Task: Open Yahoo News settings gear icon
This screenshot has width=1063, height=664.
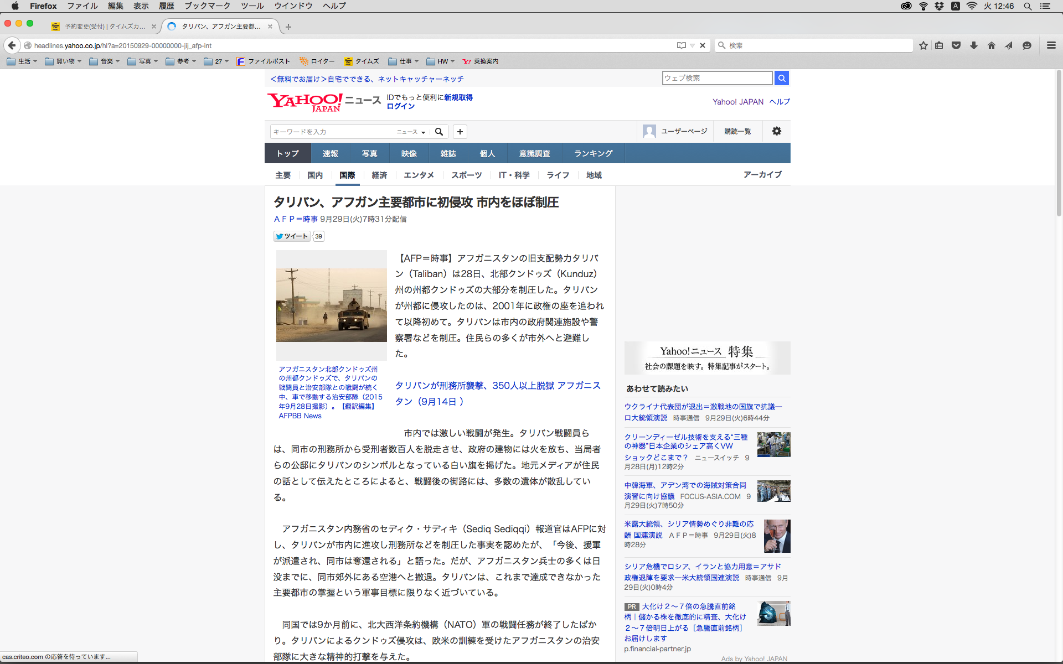Action: coord(776,131)
